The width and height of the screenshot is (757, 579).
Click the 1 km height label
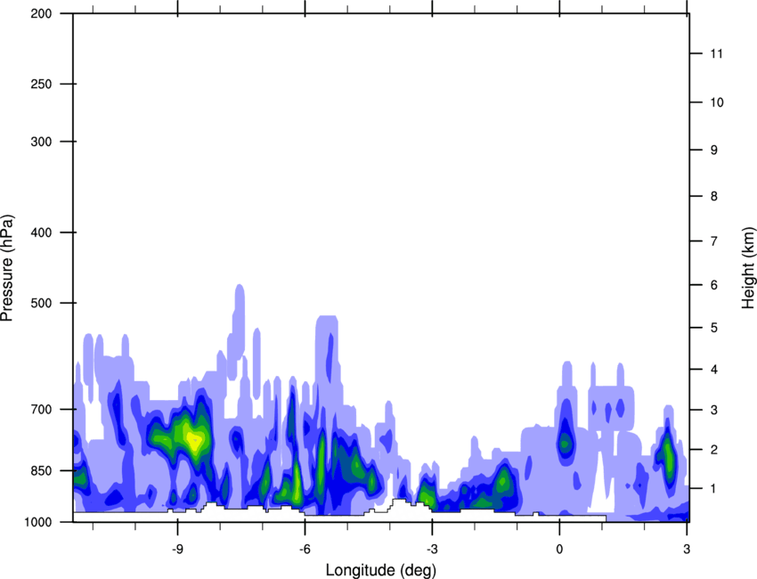point(714,489)
